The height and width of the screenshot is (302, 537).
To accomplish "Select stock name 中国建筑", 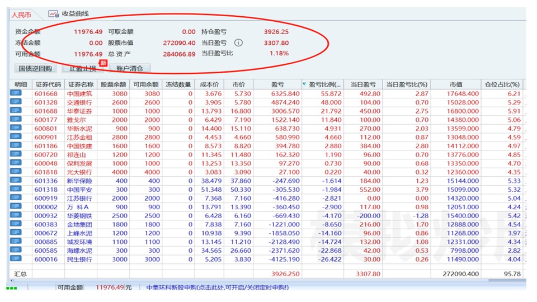I will point(79,93).
